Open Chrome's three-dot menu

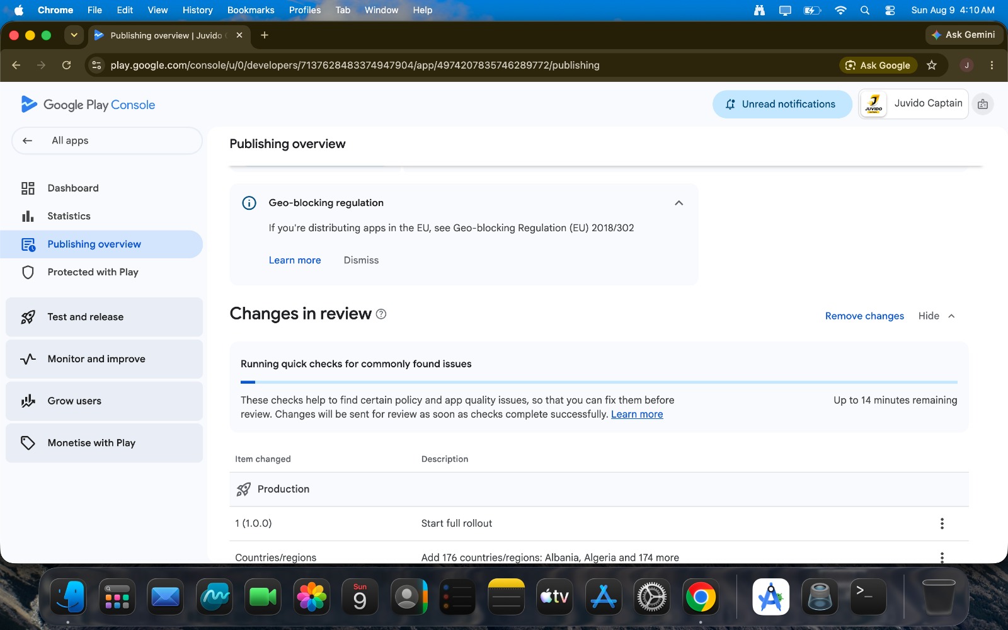pos(992,65)
